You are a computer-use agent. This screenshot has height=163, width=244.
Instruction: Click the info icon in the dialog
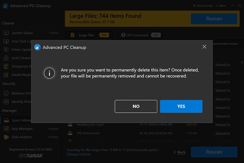pyautogui.click(x=49, y=73)
